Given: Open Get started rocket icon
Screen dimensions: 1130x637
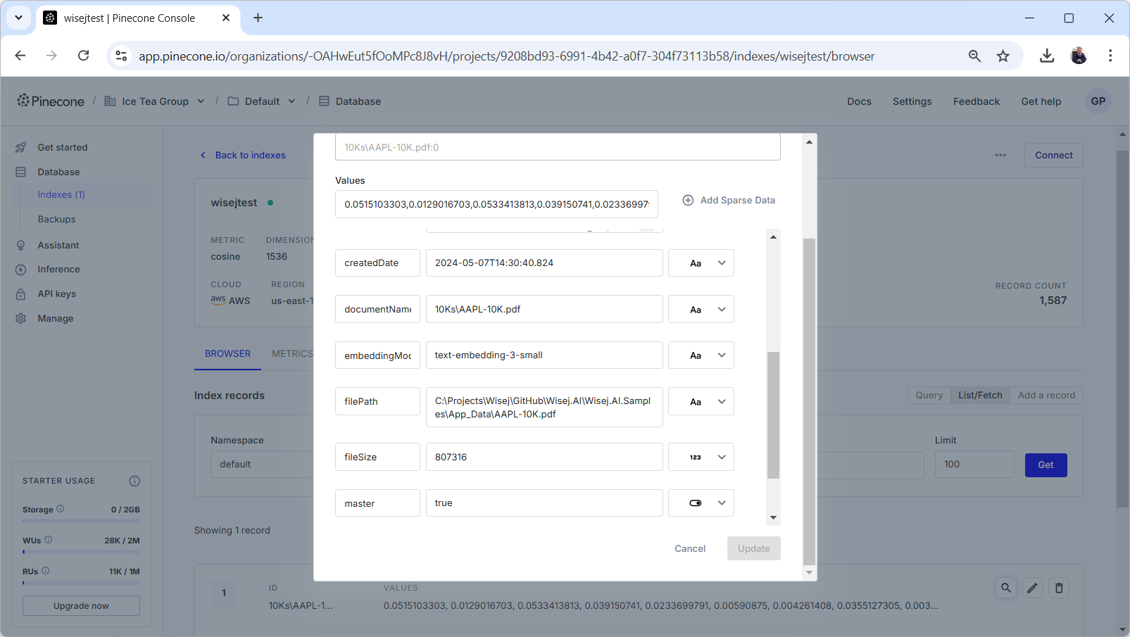Looking at the screenshot, I should coord(21,148).
